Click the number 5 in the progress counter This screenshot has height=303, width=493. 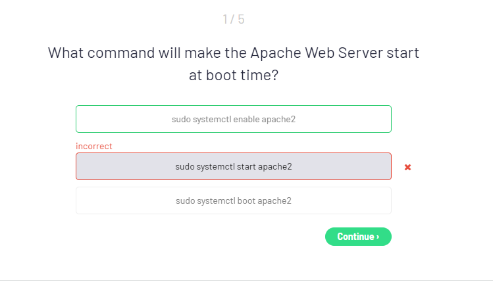coord(242,19)
